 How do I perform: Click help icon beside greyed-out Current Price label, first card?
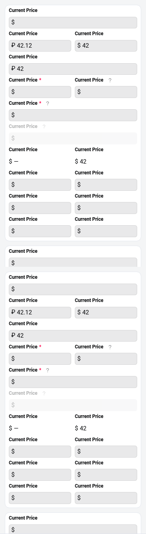pos(44,126)
